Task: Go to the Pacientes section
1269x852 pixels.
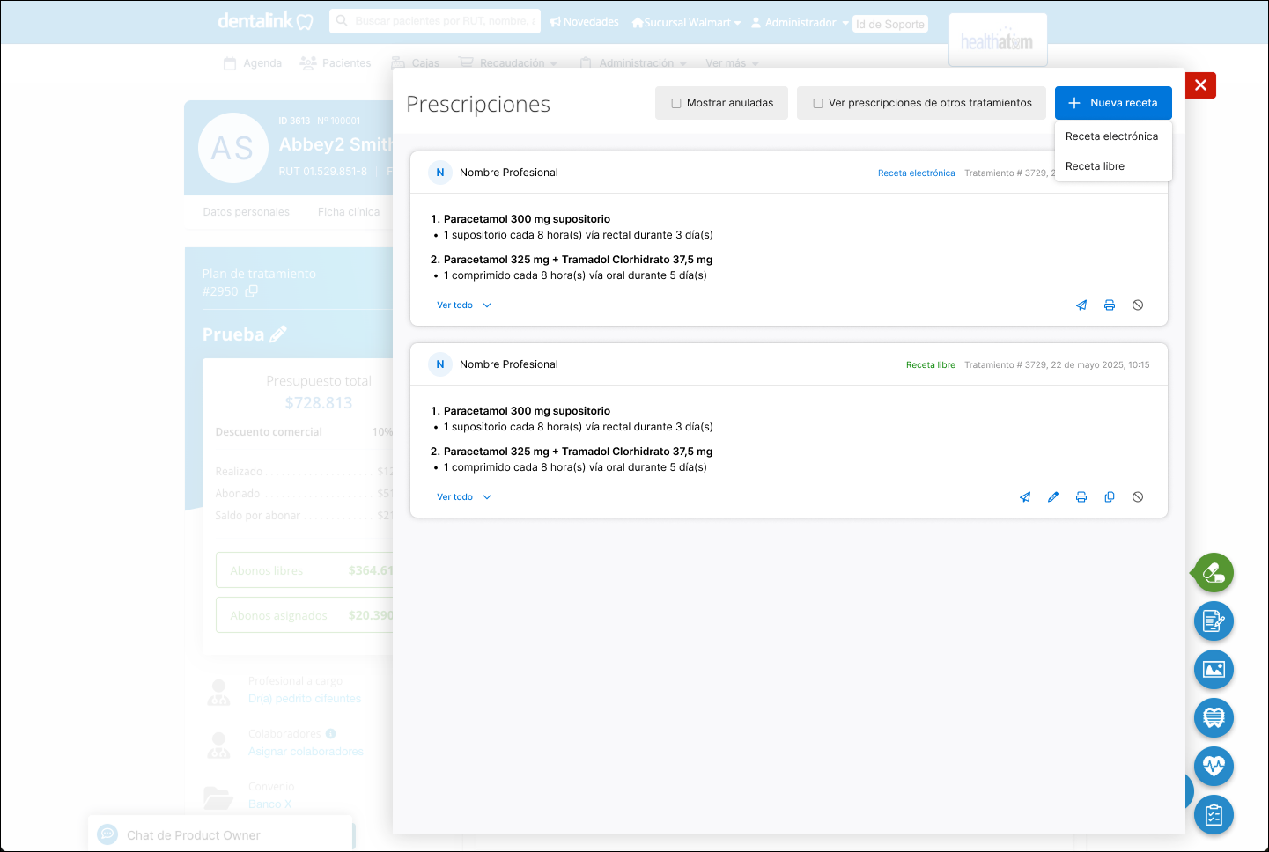Action: click(336, 63)
